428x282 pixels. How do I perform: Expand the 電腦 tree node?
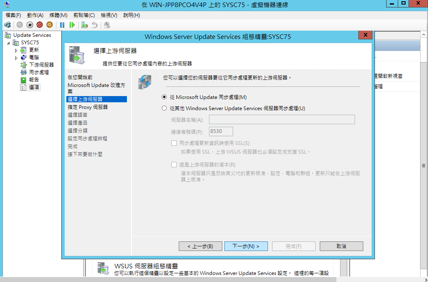point(16,58)
